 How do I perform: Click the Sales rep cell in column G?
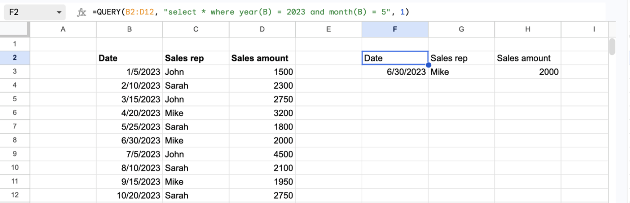coord(462,58)
